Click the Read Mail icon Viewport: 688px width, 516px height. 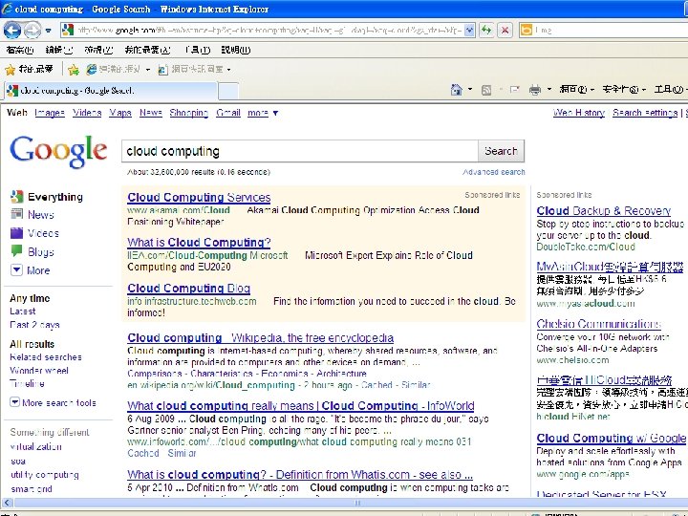pos(515,90)
